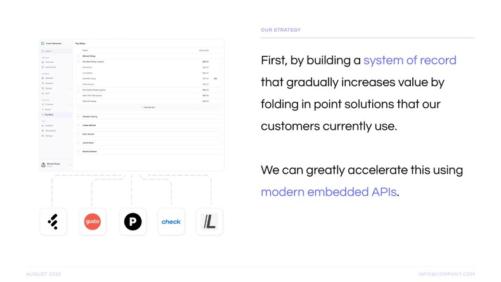501x282 pixels.
Task: Click the blue Check logo tile
Action: 171,222
